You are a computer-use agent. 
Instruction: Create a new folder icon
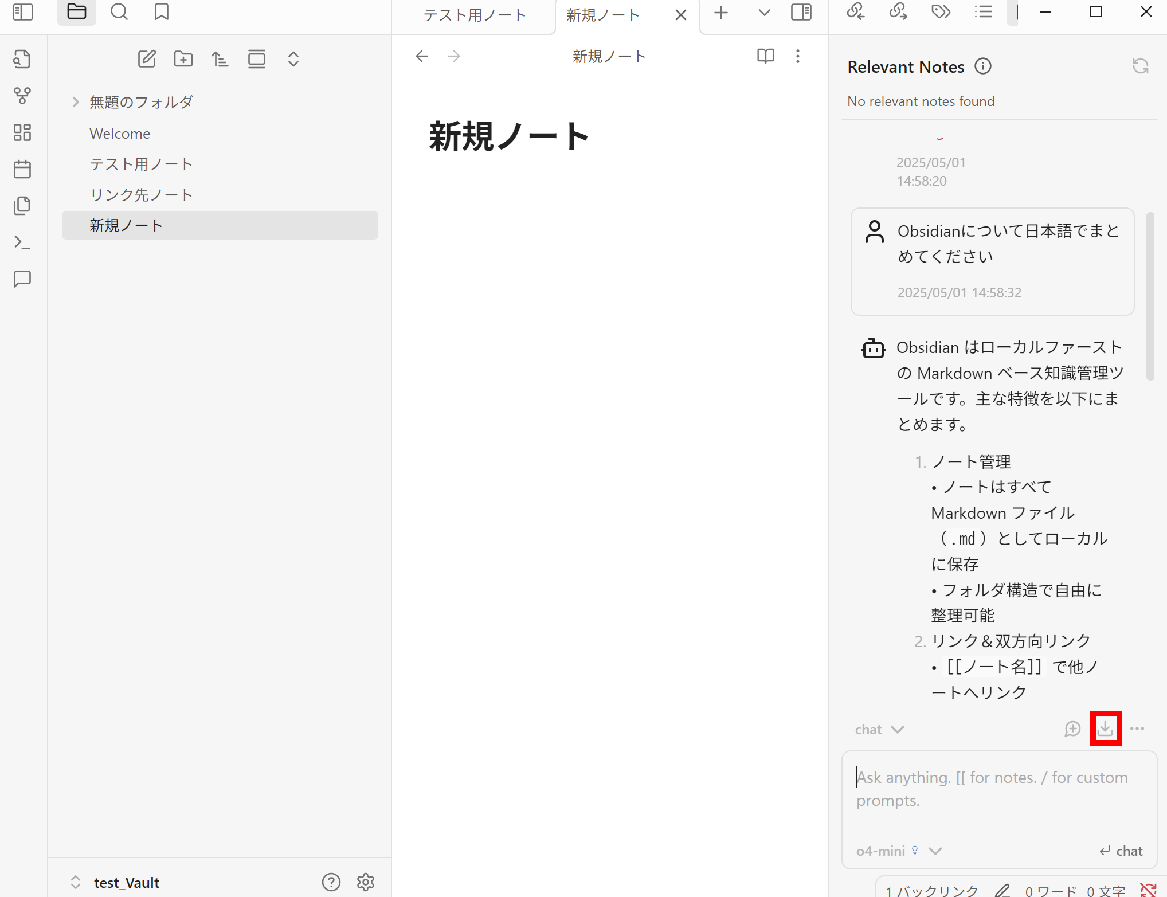point(183,59)
